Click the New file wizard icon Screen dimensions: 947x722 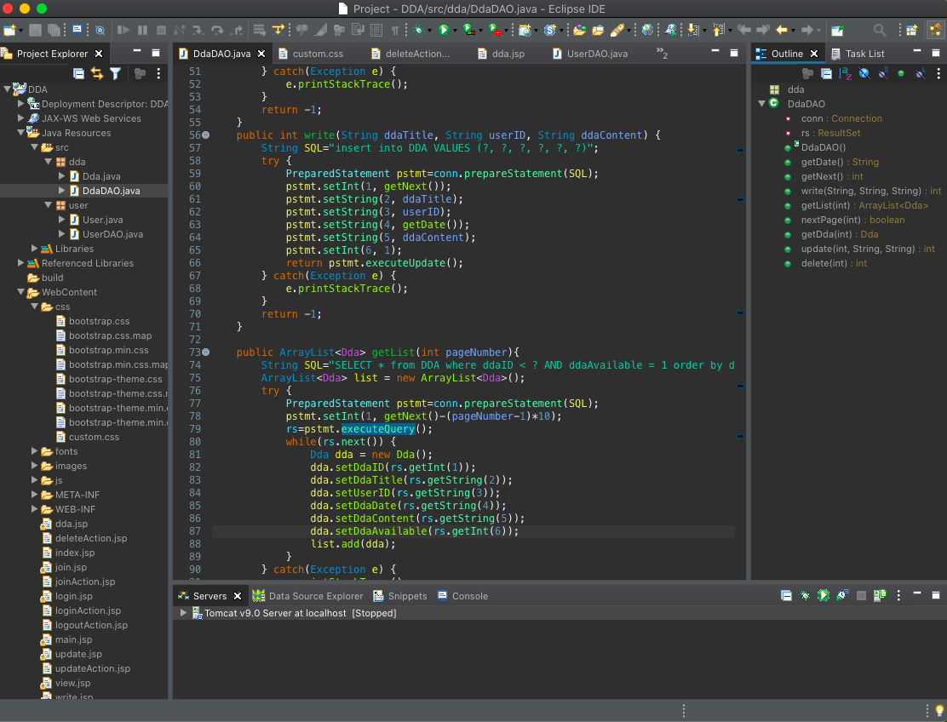pos(9,30)
